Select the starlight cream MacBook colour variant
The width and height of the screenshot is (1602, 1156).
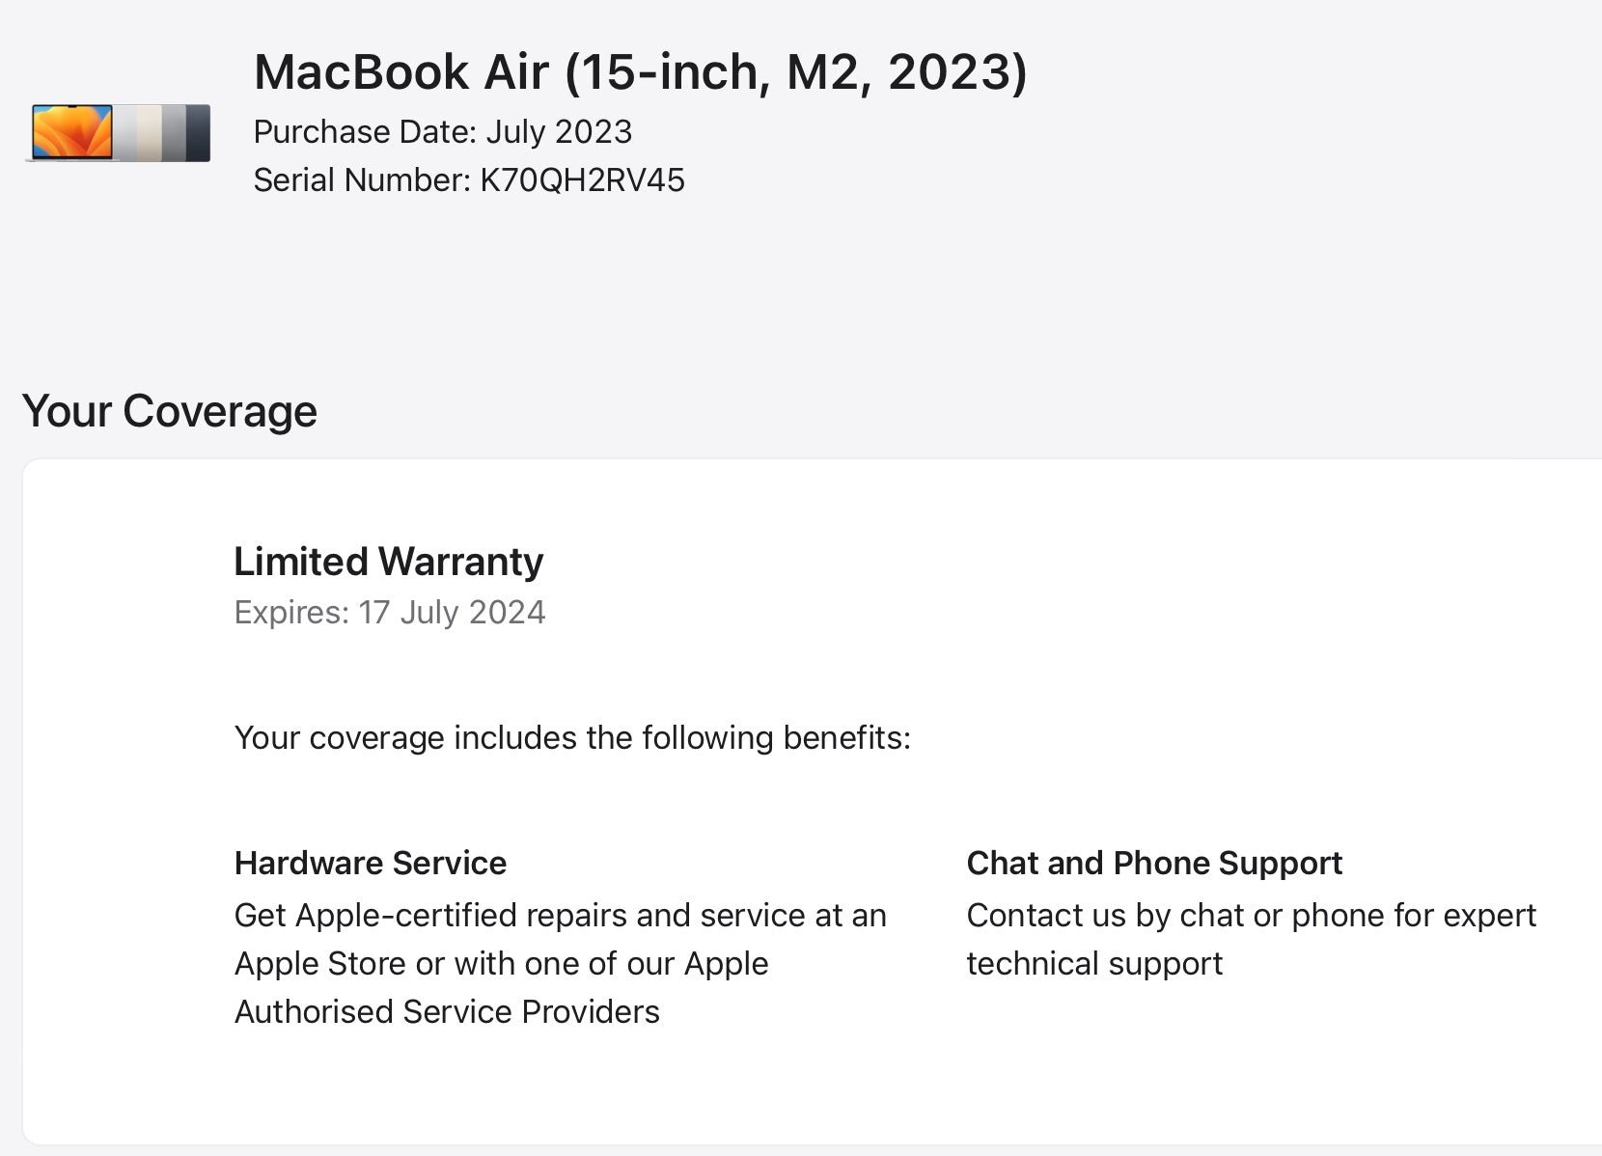click(x=149, y=132)
